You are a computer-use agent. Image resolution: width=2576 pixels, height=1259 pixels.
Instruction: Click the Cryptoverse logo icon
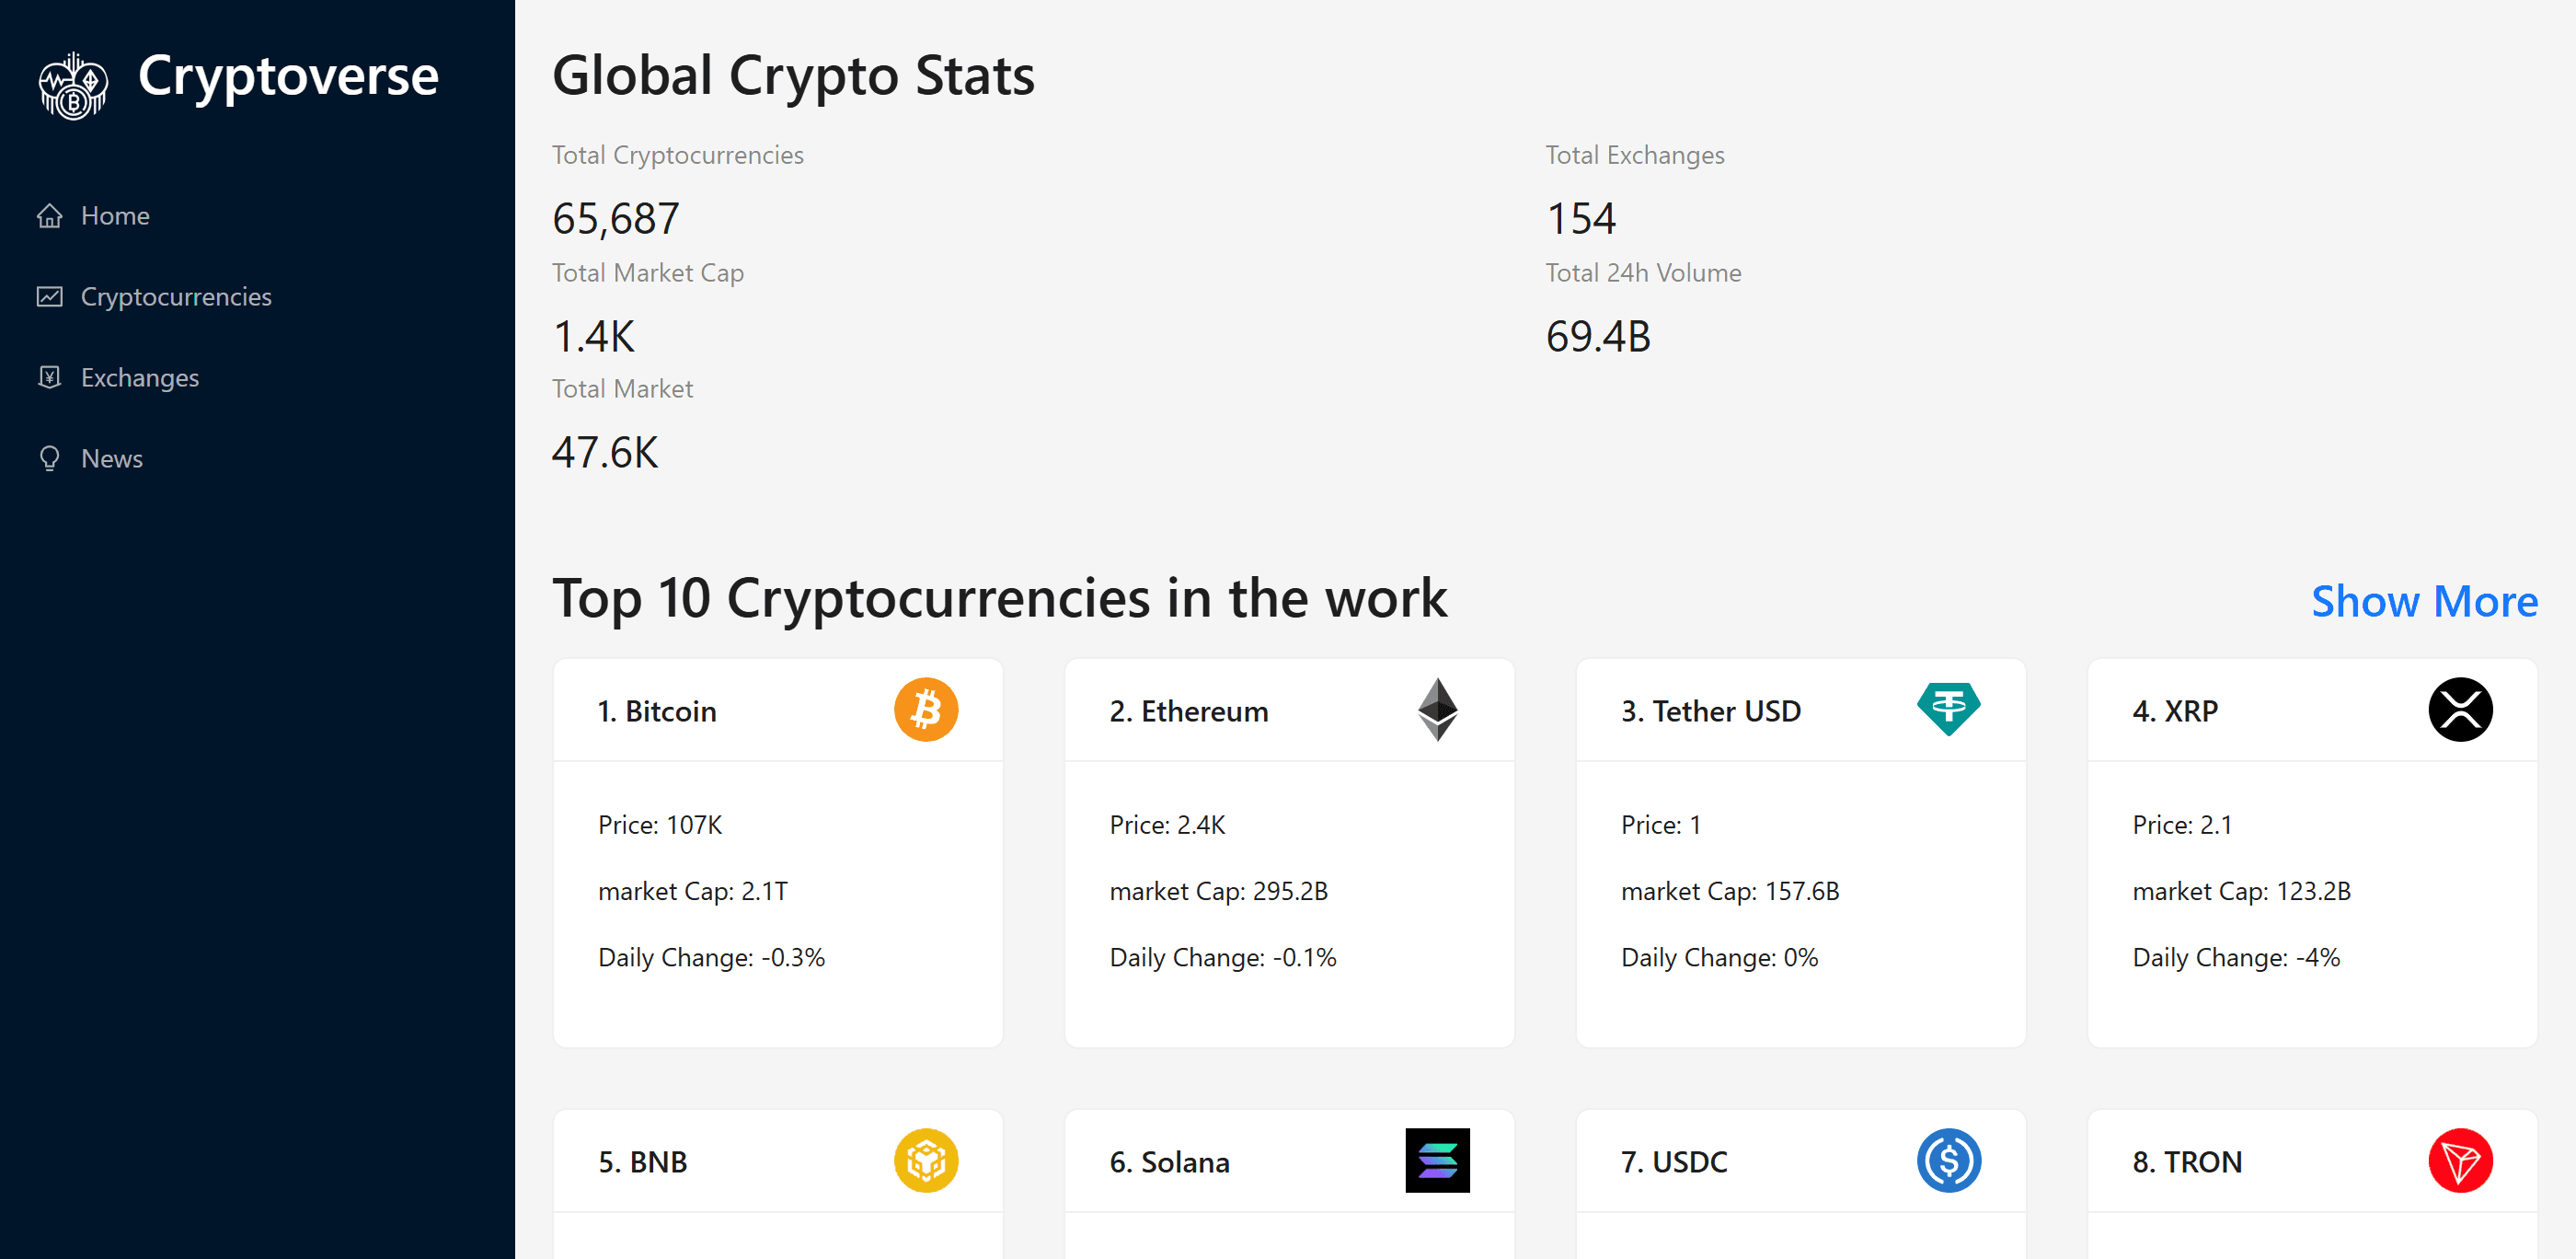click(73, 86)
